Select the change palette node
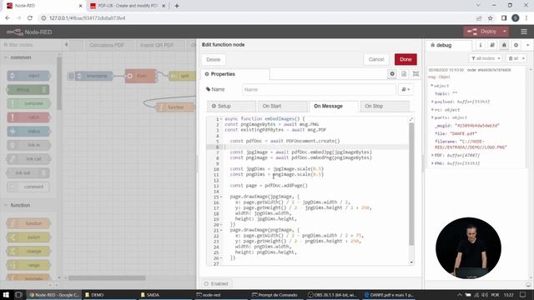The image size is (534, 300). click(28, 252)
